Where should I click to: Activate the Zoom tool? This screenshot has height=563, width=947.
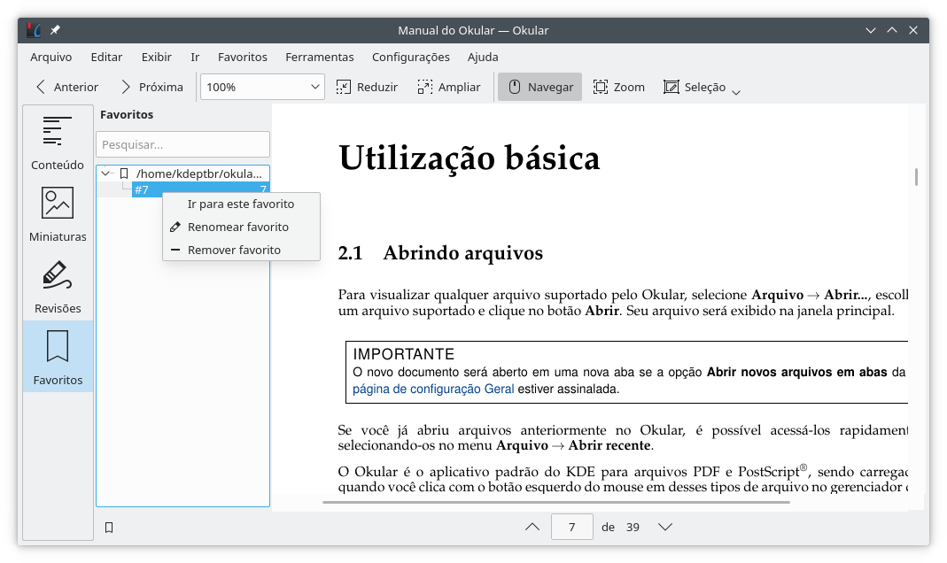(x=618, y=87)
